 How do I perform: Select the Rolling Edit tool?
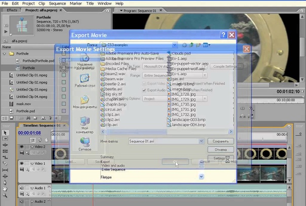coord(5,151)
